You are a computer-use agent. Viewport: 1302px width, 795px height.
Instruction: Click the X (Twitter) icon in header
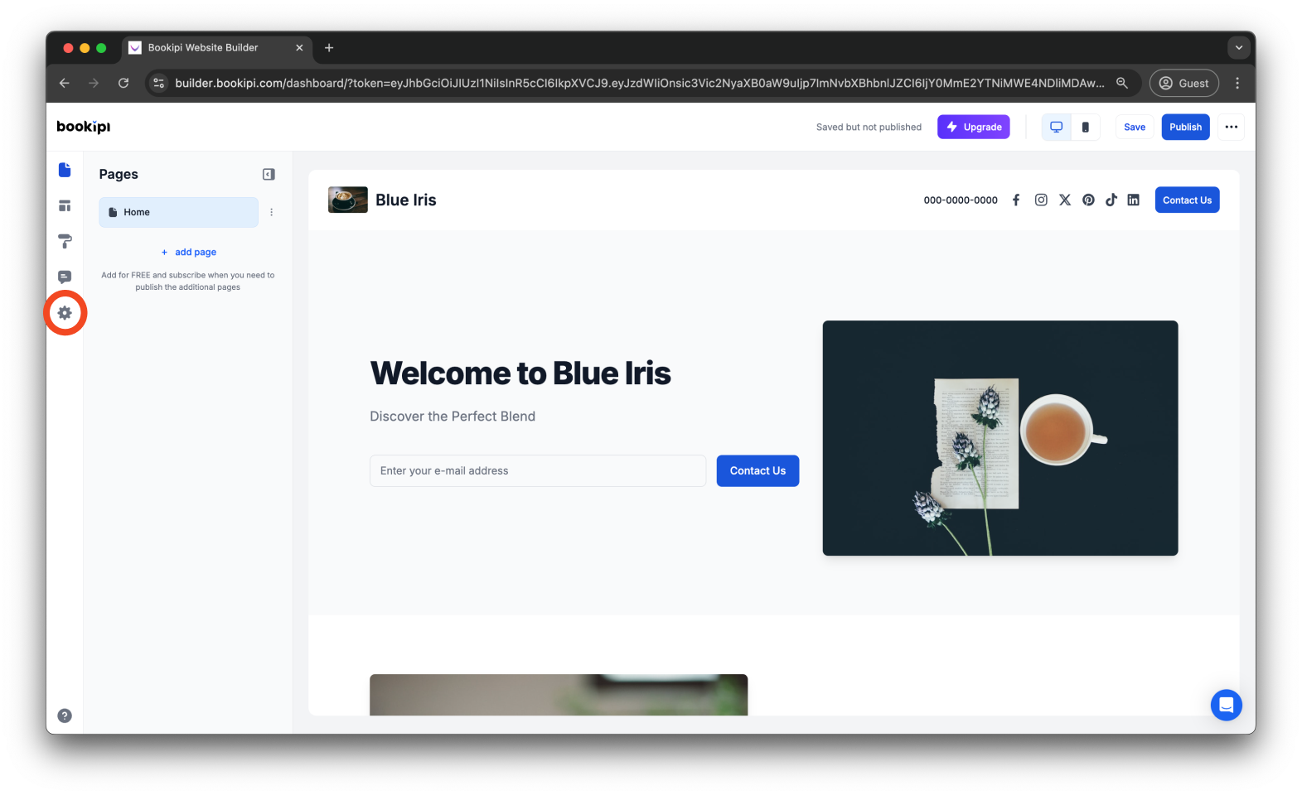pyautogui.click(x=1065, y=200)
